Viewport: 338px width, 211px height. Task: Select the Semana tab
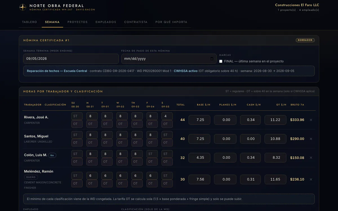(52, 22)
